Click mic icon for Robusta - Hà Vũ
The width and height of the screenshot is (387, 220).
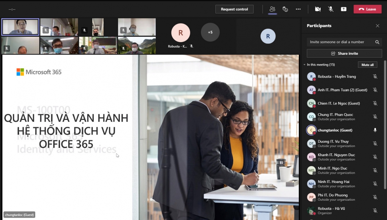click(x=375, y=210)
